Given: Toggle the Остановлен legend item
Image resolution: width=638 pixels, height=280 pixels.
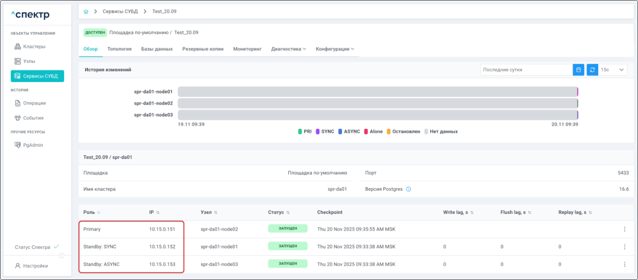Looking at the screenshot, I should click(403, 132).
